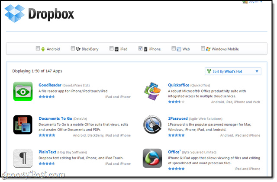The image size is (277, 182).
Task: Click the 'Displaying 1-50 of 147 Apps' text
Action: coord(37,71)
